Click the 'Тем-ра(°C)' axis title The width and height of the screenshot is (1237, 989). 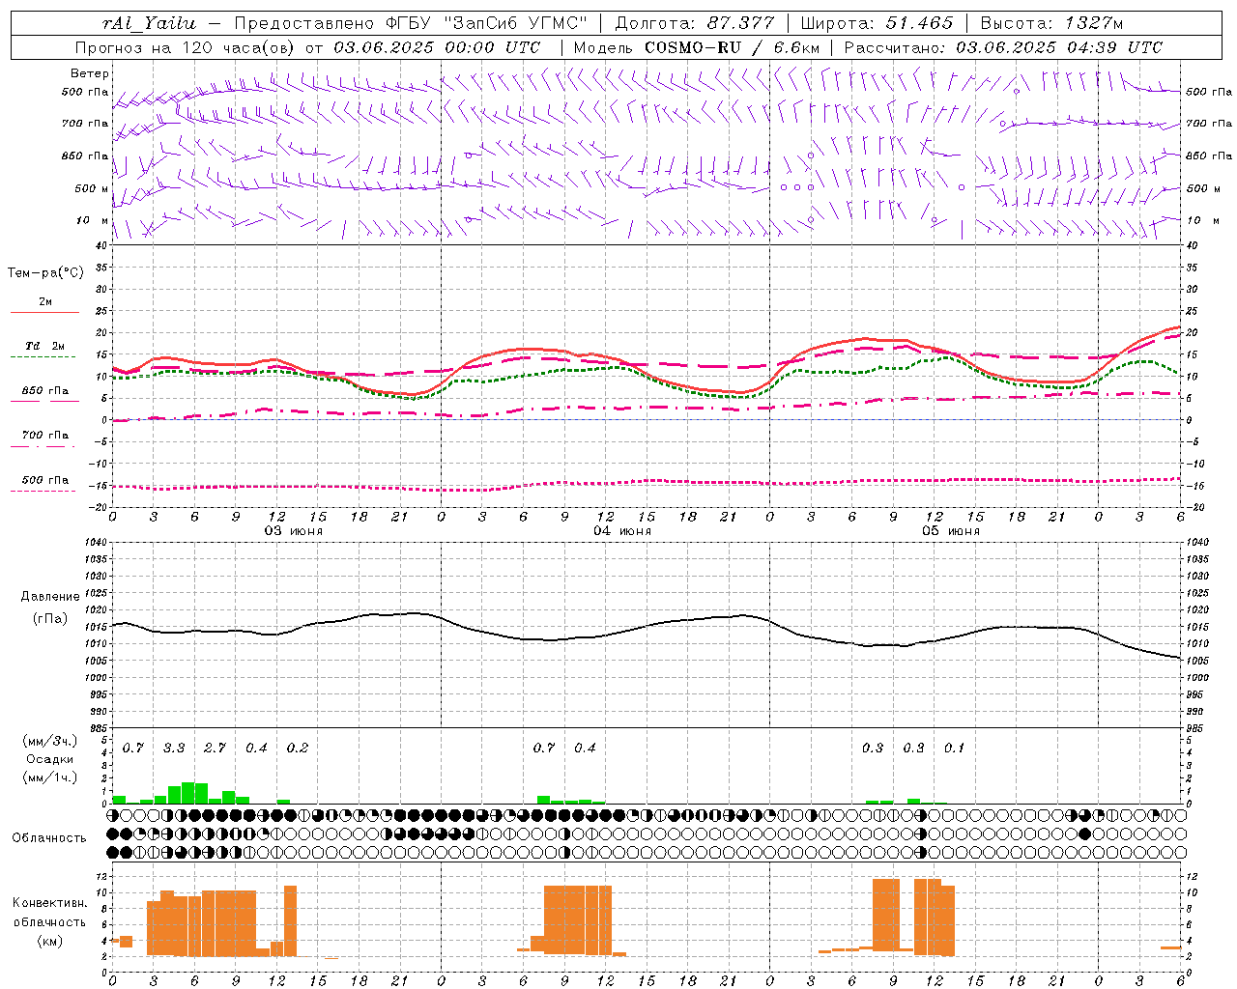45,273
